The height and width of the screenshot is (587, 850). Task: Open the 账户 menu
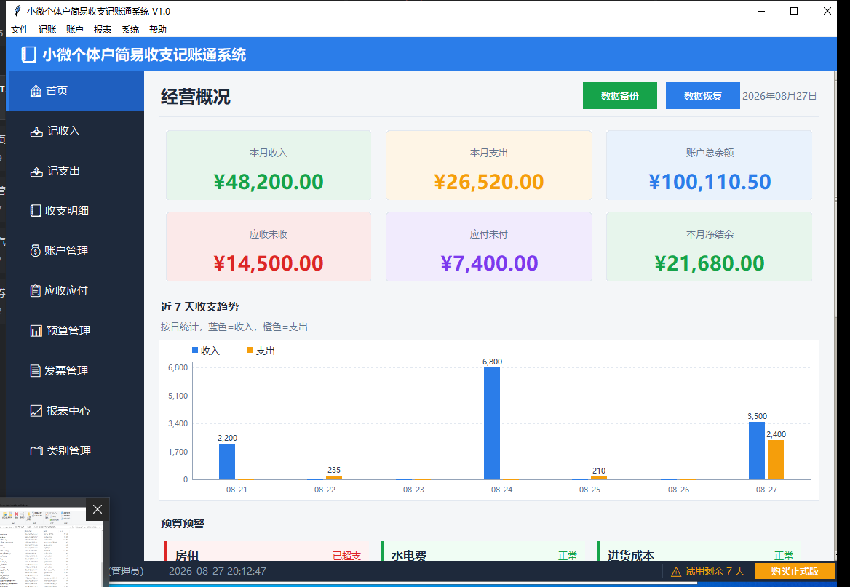[x=75, y=30]
